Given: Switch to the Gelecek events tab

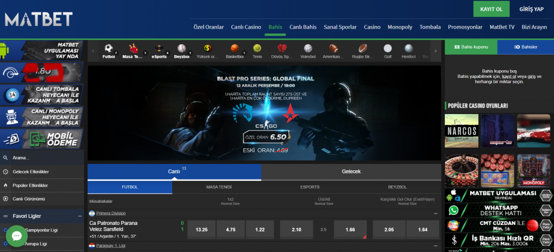Looking at the screenshot, I should point(351,171).
